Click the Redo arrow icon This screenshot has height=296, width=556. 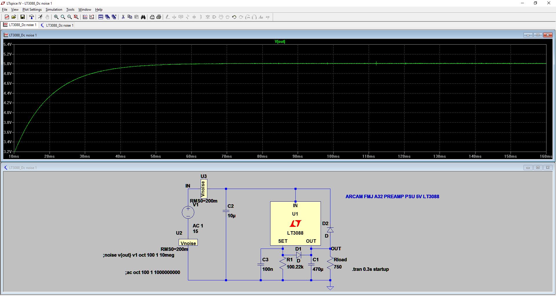[241, 17]
